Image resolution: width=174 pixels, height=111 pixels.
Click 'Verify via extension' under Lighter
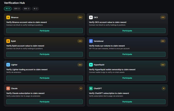14,72
